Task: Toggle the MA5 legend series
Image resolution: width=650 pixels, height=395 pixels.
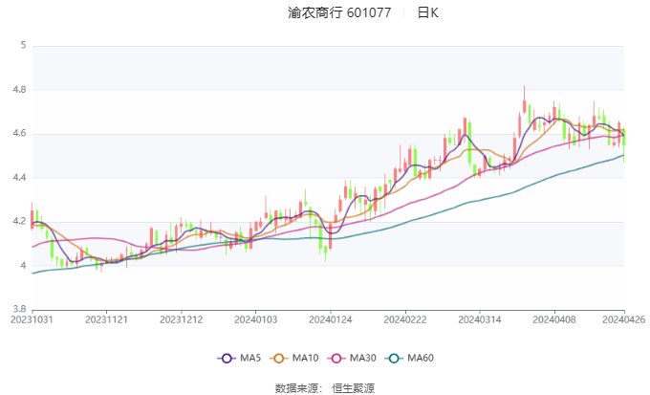Action: tap(239, 358)
